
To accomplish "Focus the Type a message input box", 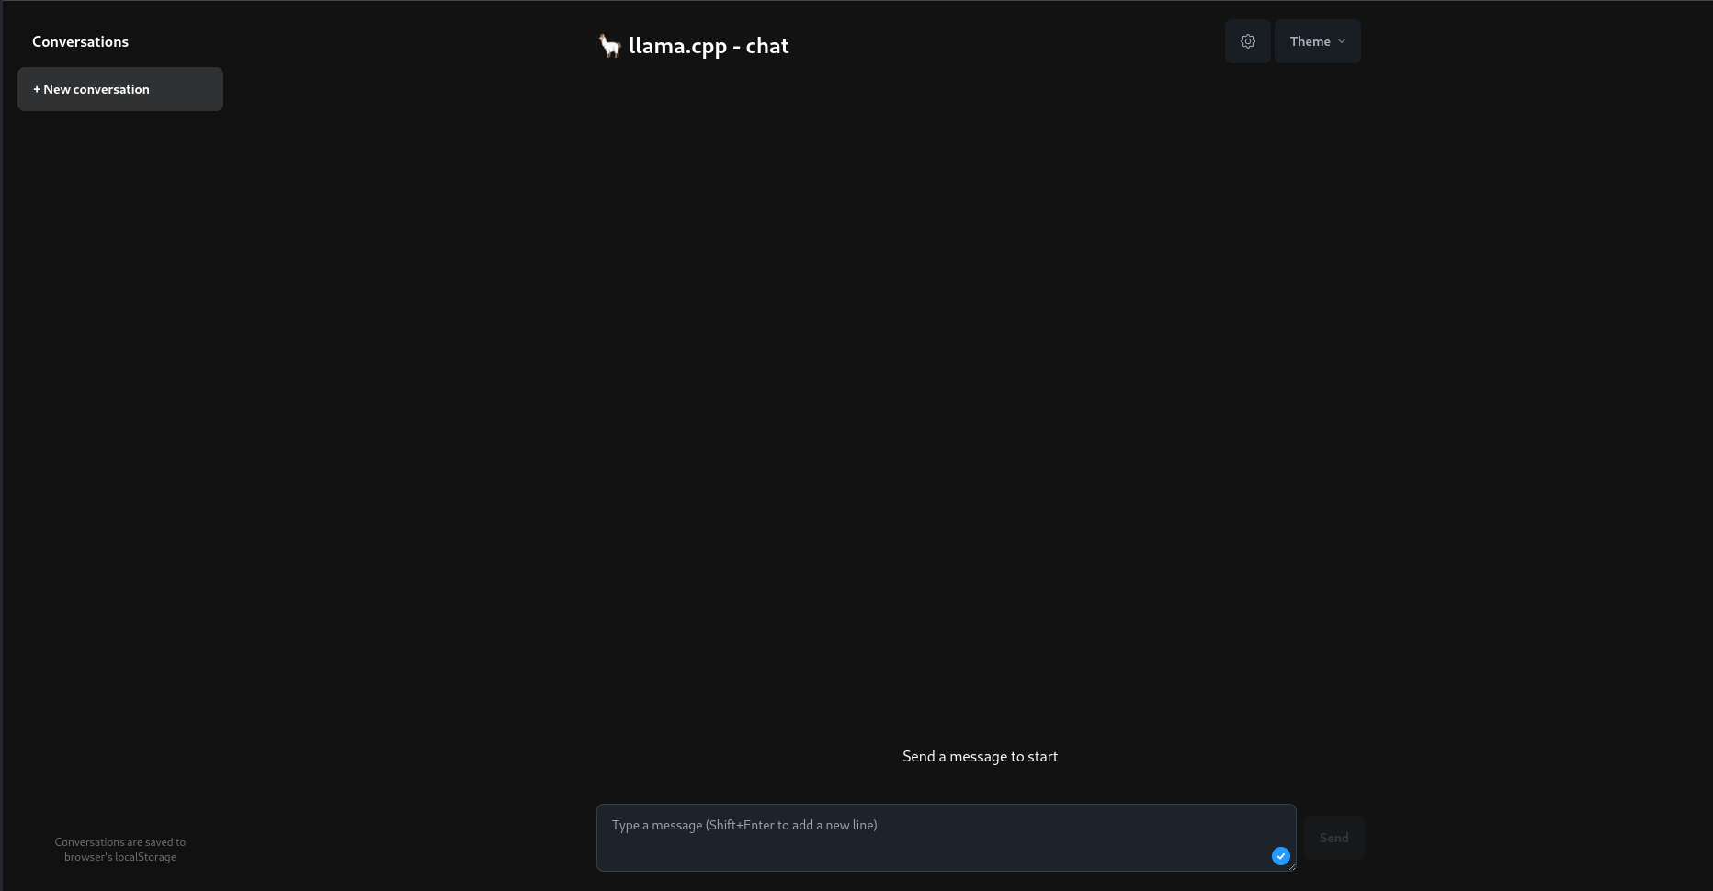I will 946,838.
